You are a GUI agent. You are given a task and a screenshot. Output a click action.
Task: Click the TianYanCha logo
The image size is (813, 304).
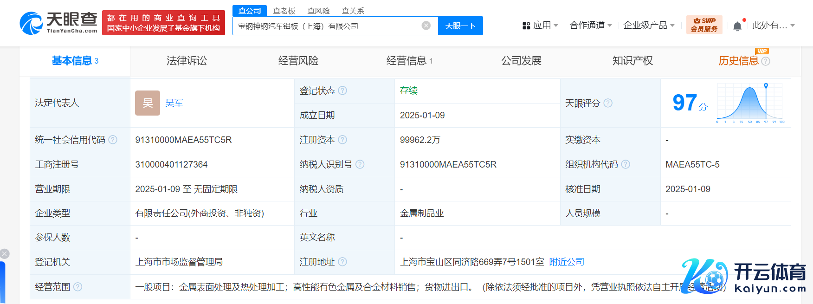[58, 23]
